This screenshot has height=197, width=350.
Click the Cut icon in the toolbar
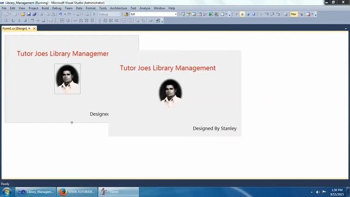42,14
